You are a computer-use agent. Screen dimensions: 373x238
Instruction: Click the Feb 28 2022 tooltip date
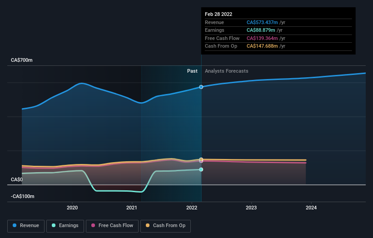tap(219, 14)
